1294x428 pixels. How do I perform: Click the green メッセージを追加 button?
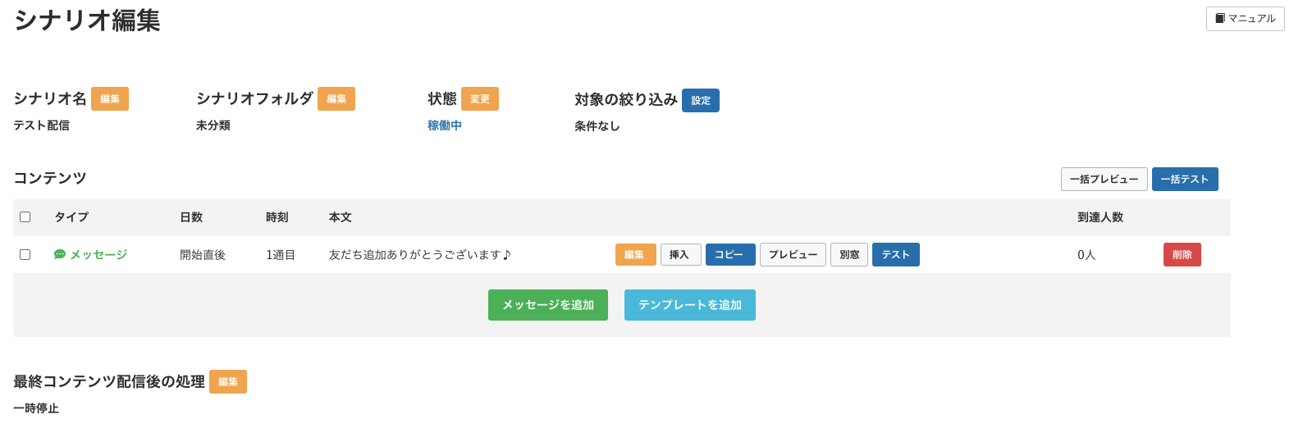click(x=548, y=305)
